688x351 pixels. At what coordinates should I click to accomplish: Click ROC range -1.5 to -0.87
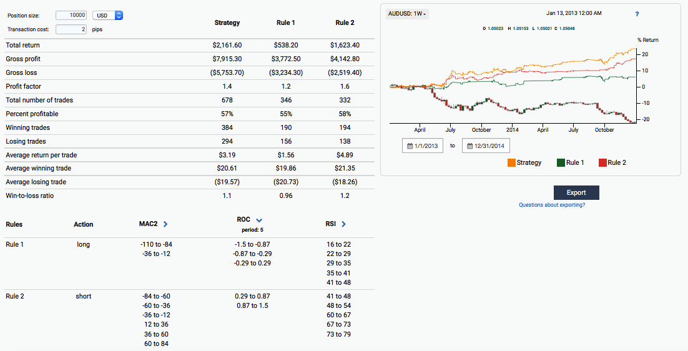click(252, 244)
